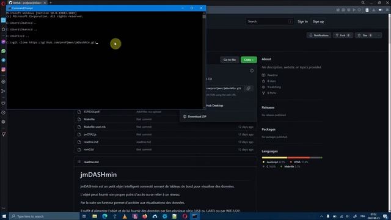This screenshot has width=391, height=220.
Task: Open the three-dots sidebar setup
Action: point(3,208)
